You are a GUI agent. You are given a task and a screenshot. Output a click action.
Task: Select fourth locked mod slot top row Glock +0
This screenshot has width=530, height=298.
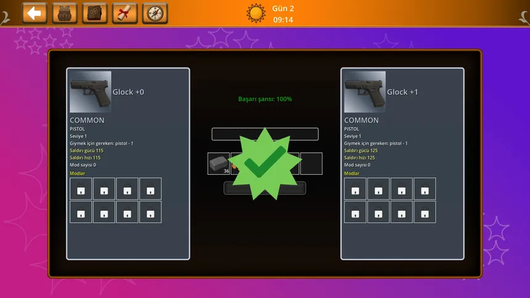tap(150, 188)
